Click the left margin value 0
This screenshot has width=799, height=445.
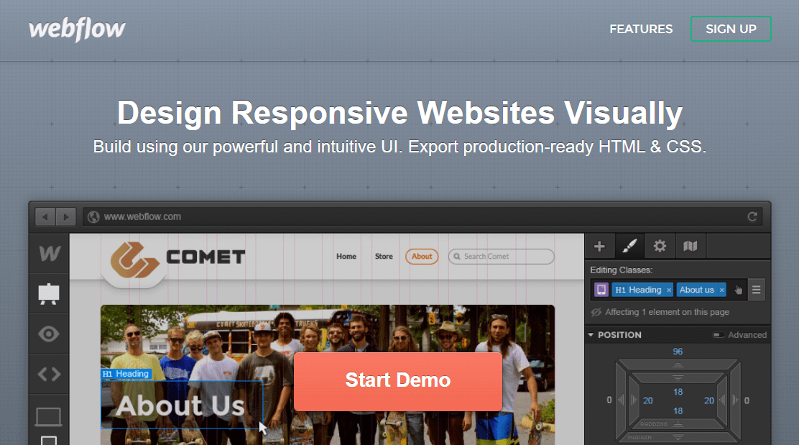click(x=609, y=400)
